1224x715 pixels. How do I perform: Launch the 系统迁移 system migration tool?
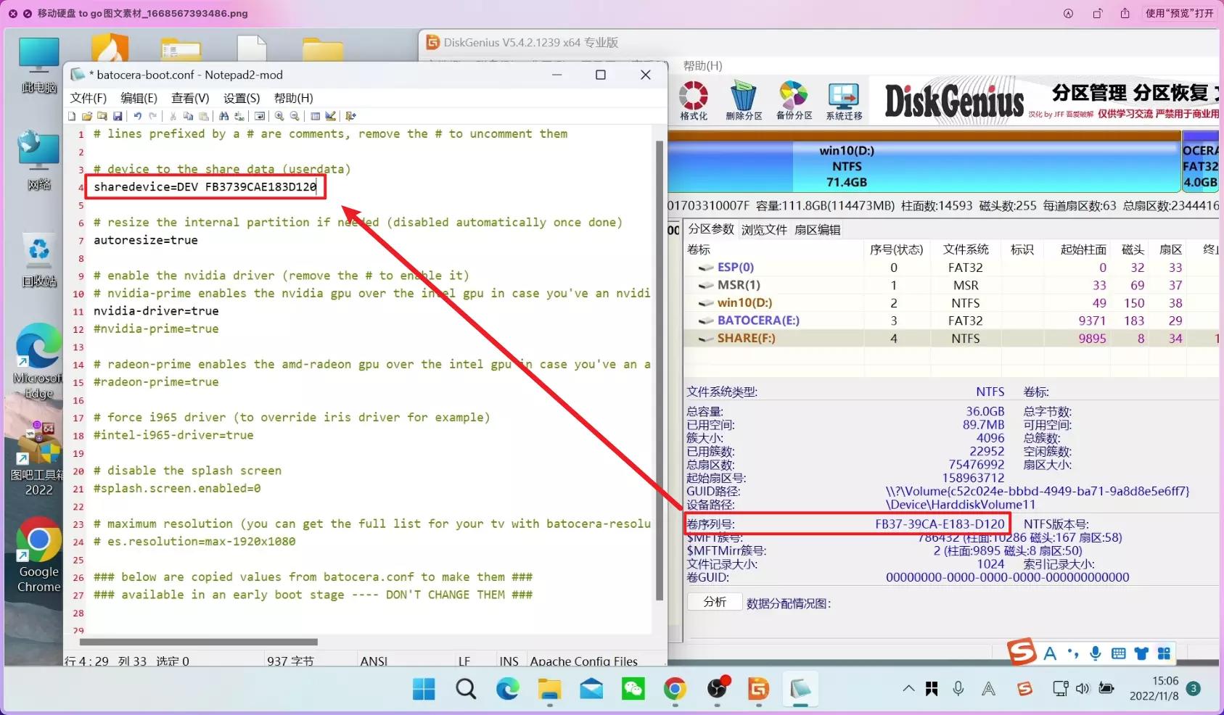842,100
